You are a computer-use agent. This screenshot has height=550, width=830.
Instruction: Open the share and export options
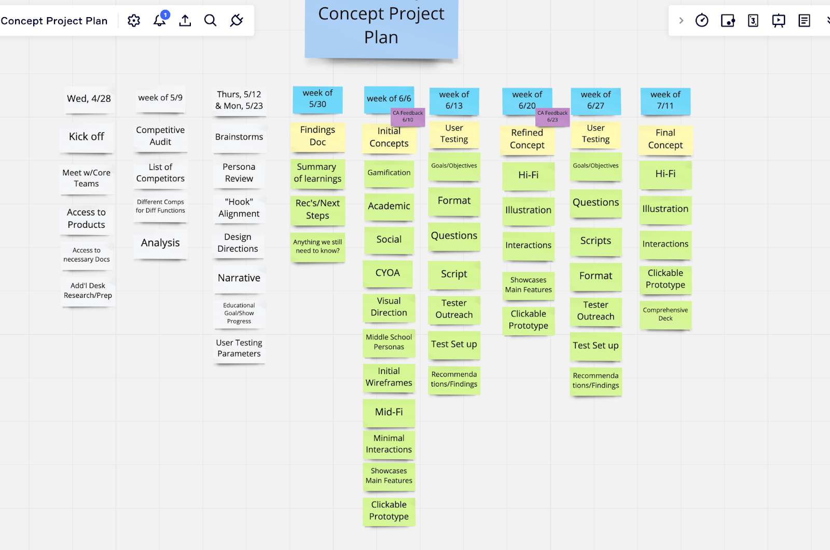pos(185,20)
